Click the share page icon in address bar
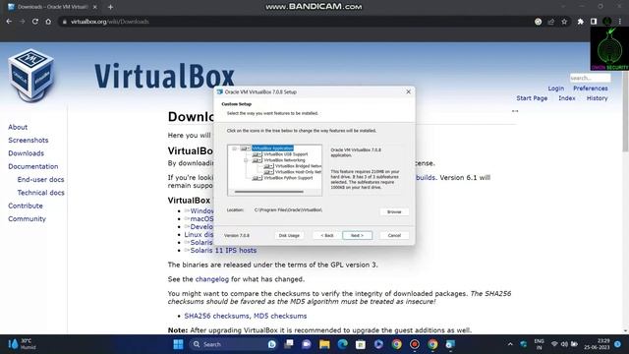This screenshot has height=354, width=629. tap(550, 22)
